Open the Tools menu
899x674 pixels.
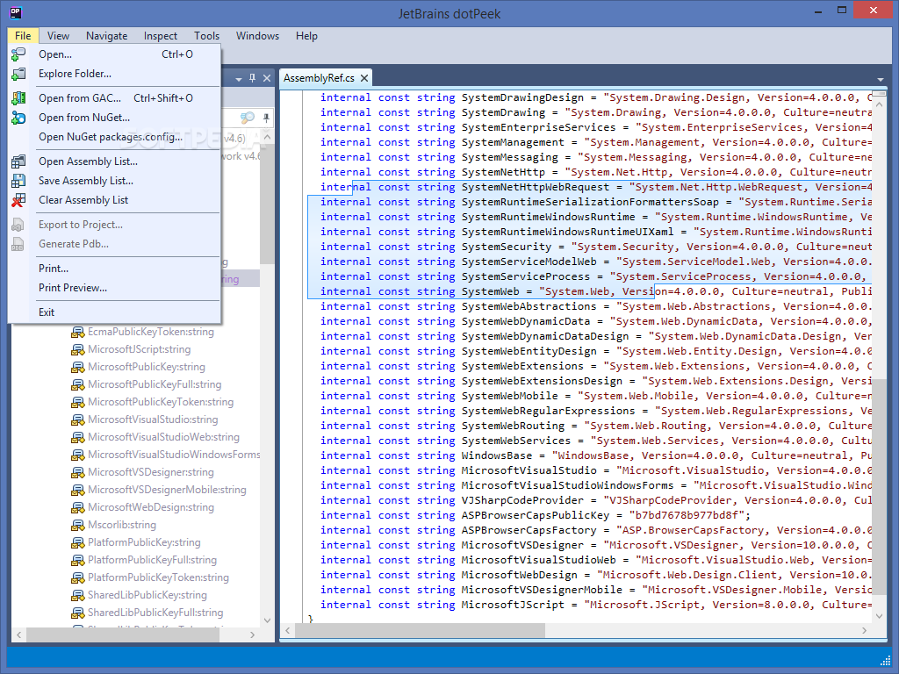pyautogui.click(x=206, y=35)
